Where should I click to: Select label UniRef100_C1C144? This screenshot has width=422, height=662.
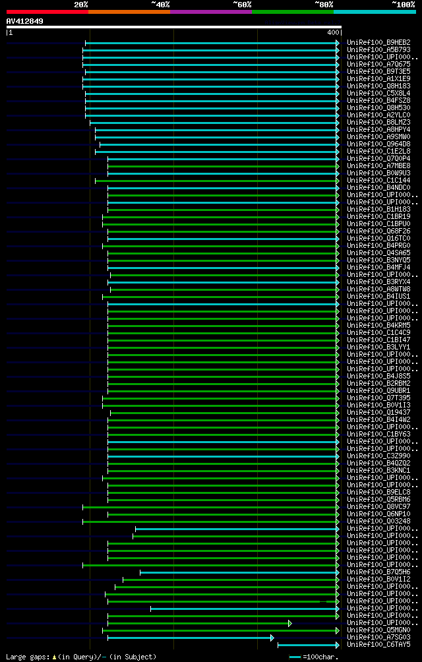pyautogui.click(x=378, y=180)
